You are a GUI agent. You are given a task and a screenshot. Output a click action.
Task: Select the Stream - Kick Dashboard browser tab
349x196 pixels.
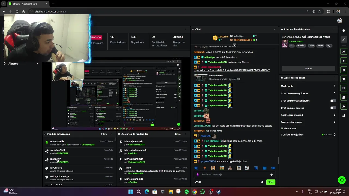[x=28, y=4]
